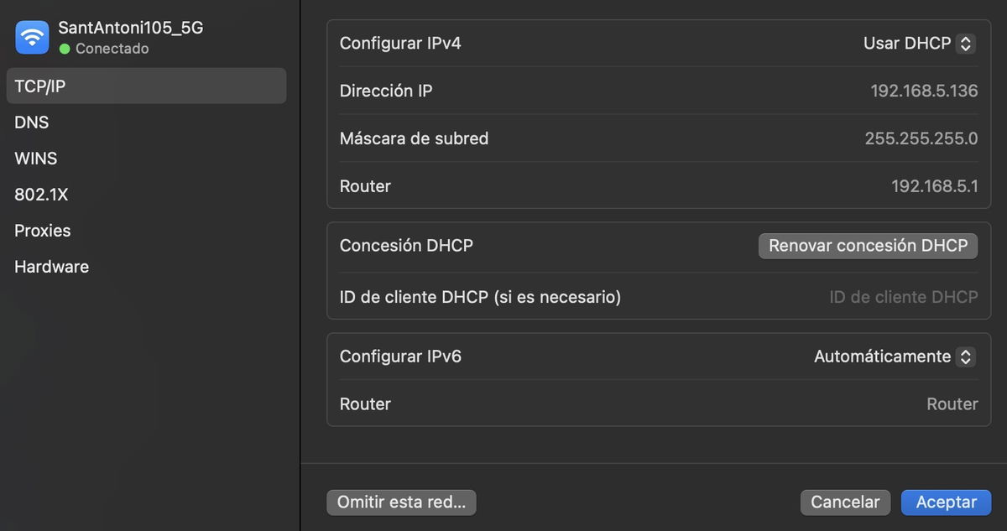Click the ID de cliente DHCP field
This screenshot has width=1007, height=531.
904,296
